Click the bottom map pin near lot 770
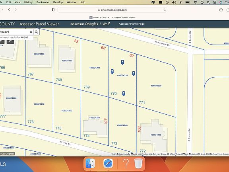 124,94
